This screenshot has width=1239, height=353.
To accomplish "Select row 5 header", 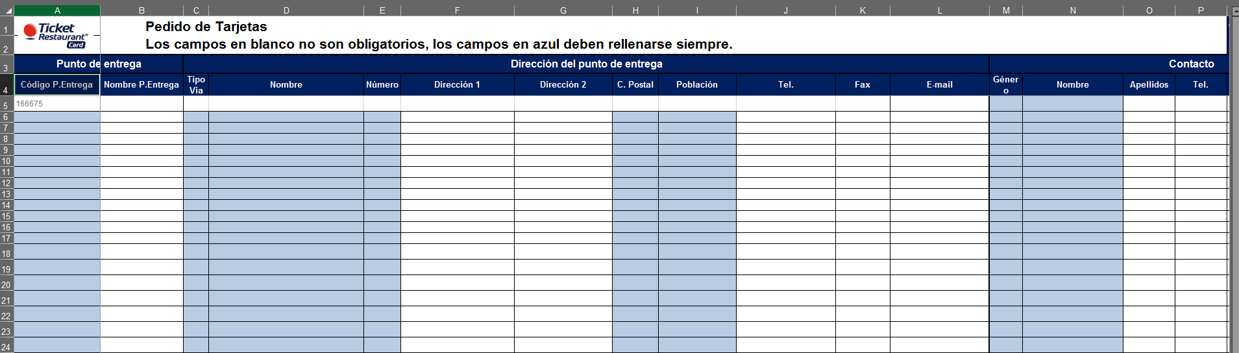I will 6,105.
